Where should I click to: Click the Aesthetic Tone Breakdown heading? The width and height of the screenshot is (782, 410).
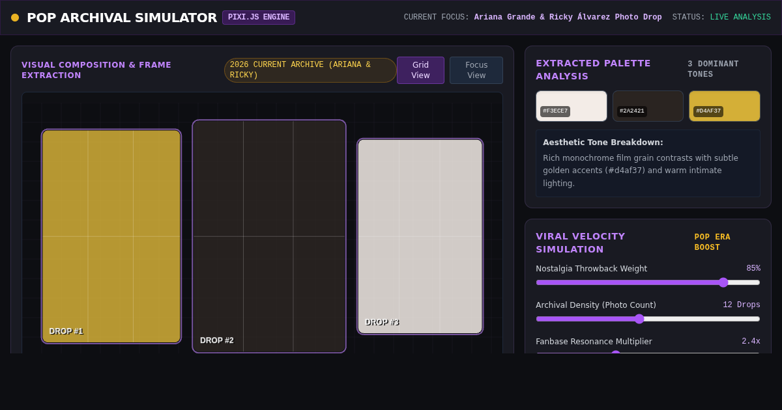pos(603,142)
